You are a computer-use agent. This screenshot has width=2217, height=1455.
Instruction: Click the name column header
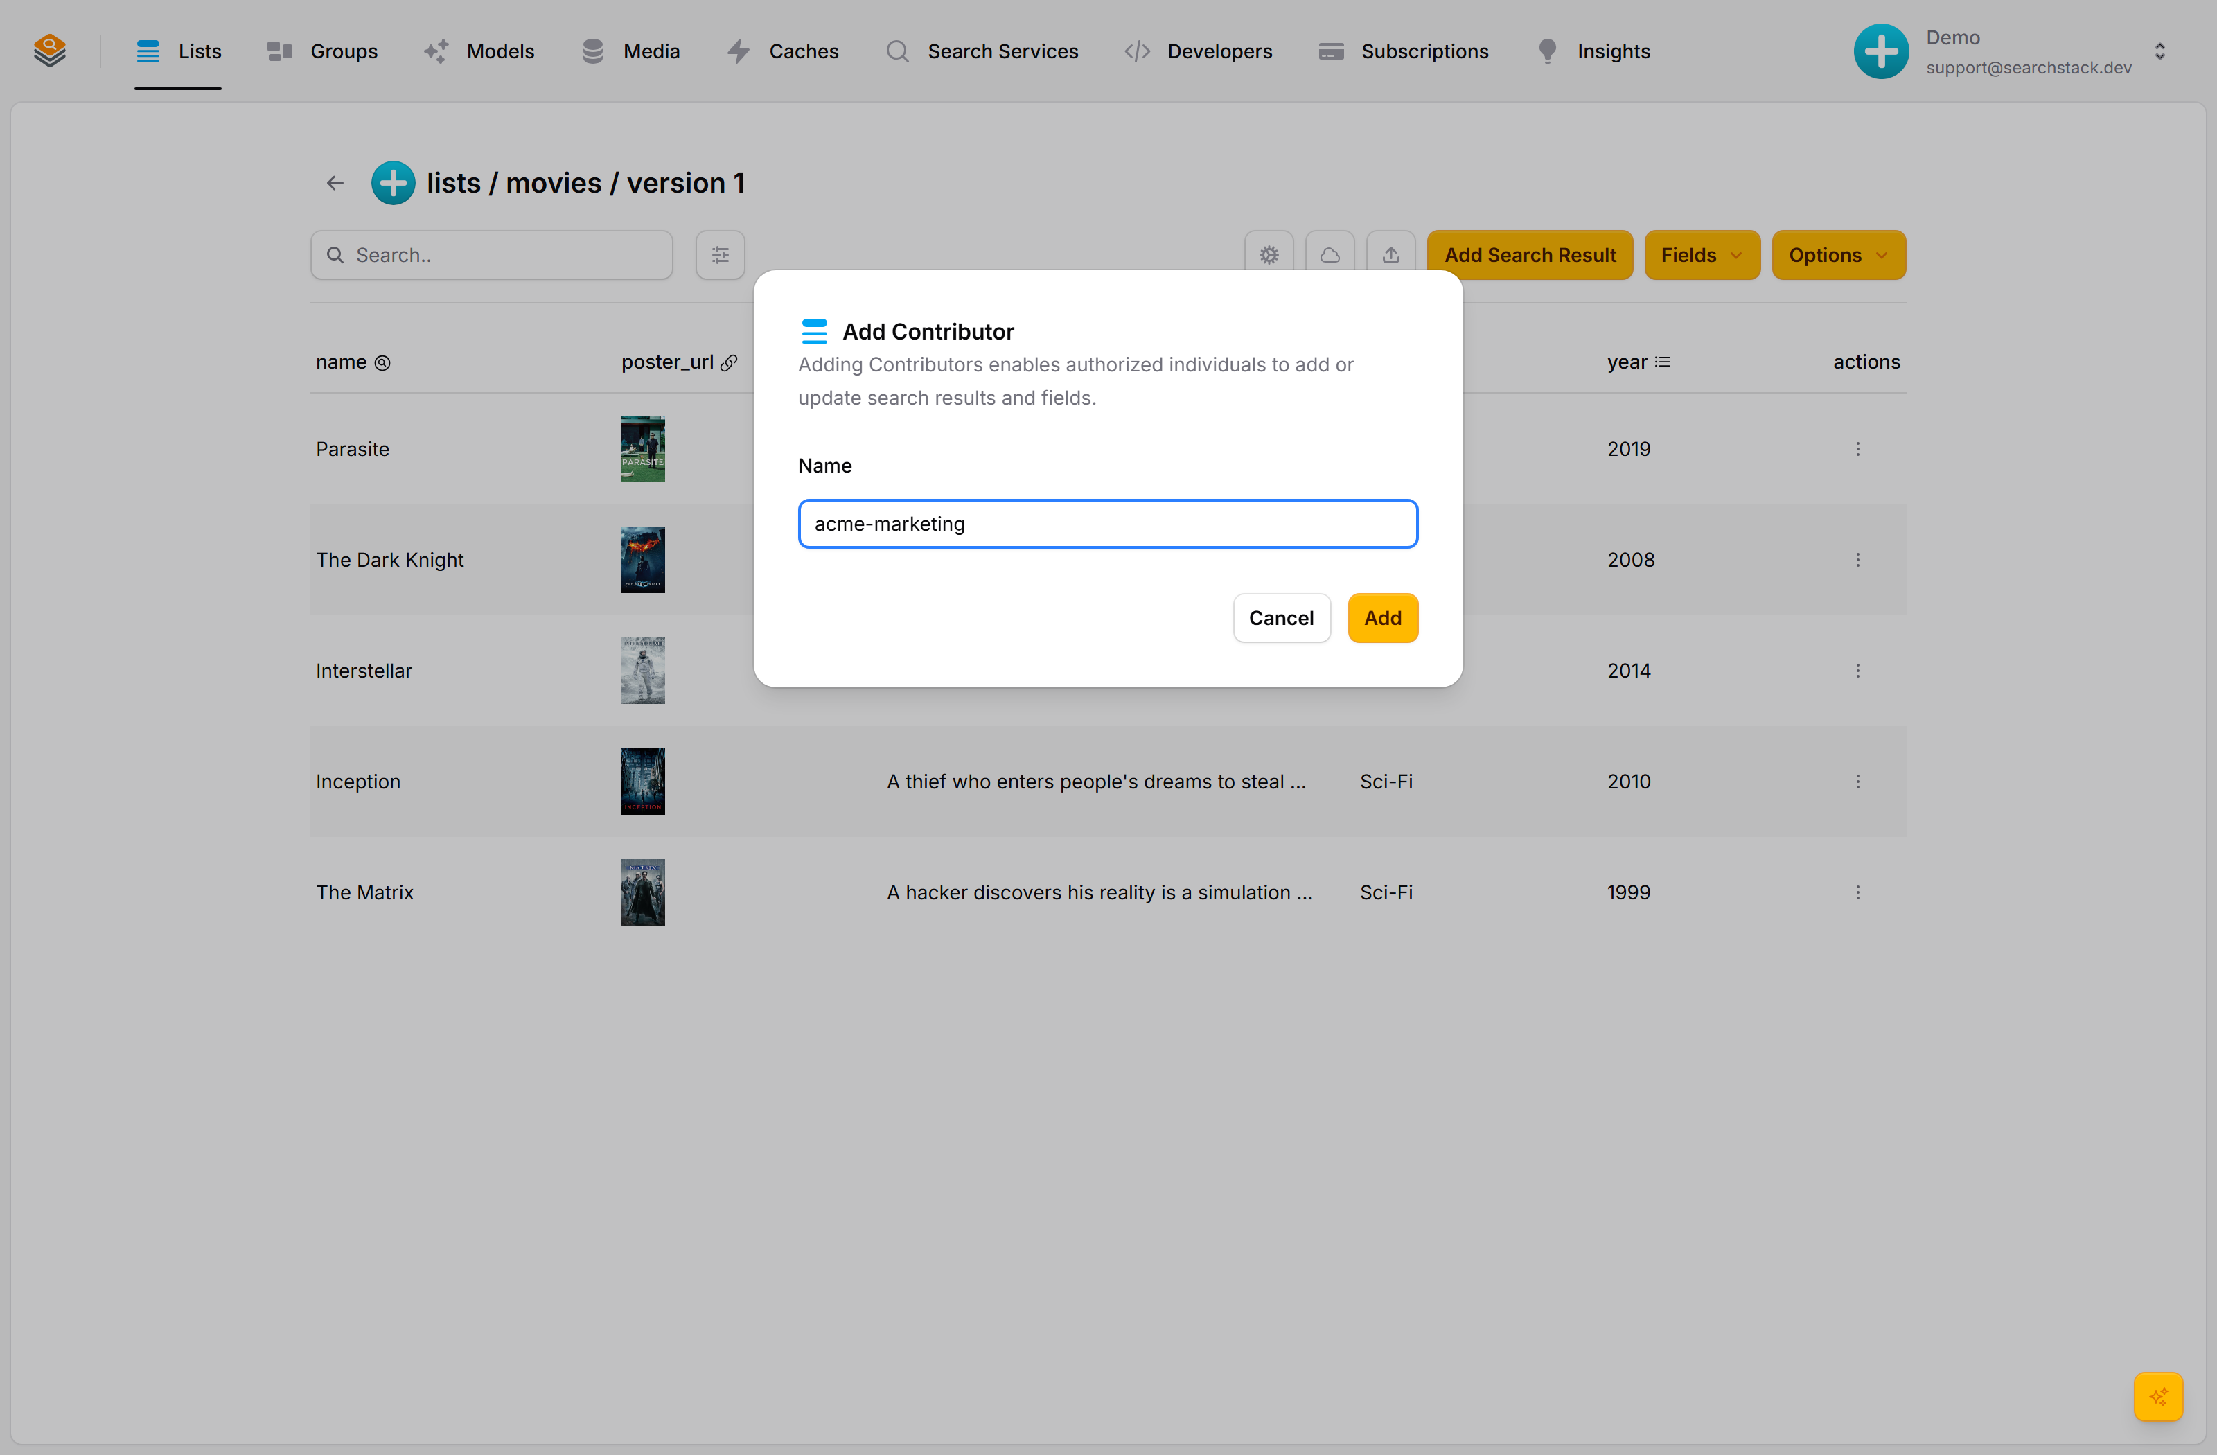click(341, 362)
